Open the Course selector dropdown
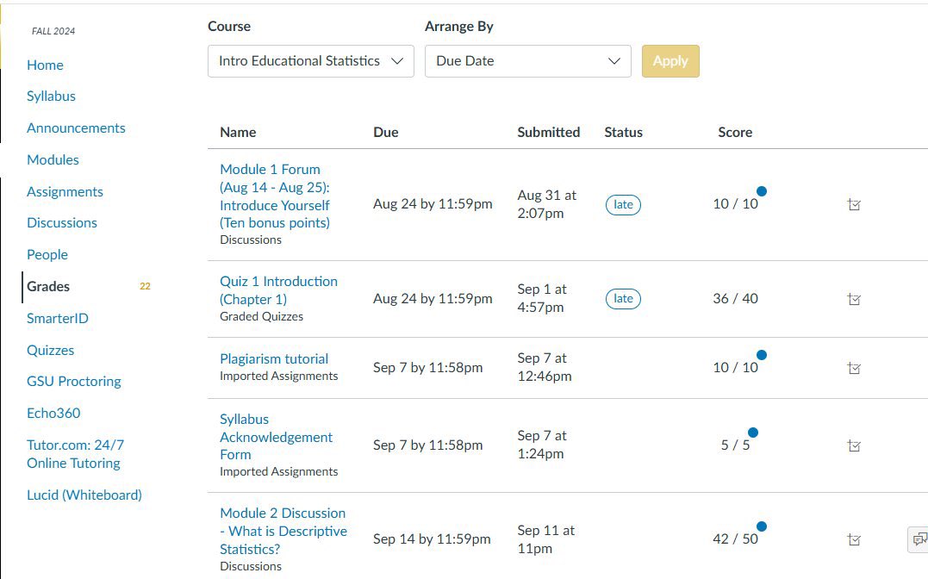 (x=310, y=61)
